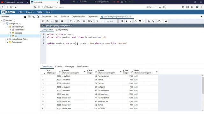Download results as CSV icon
Image resolution: width=204 pixels, height=114 pixels.
click(x=166, y=21)
